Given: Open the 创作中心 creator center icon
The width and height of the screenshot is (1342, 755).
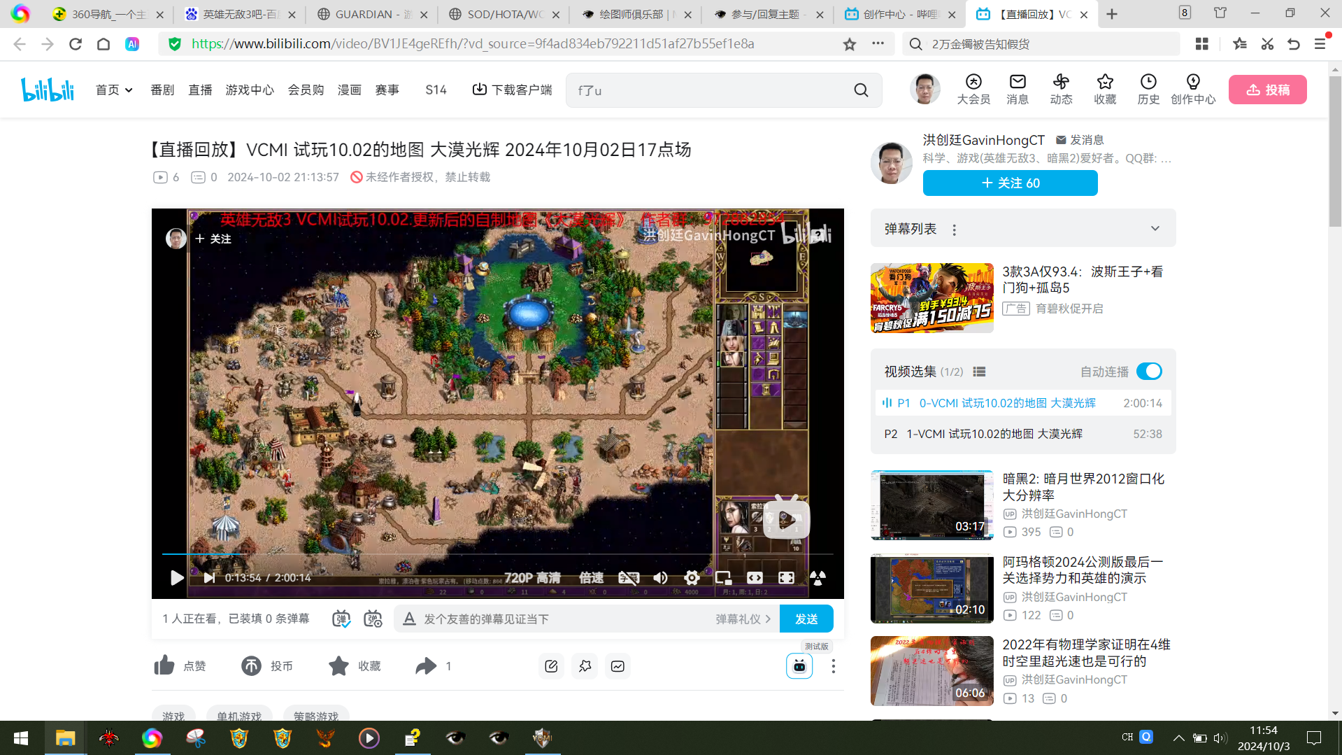Looking at the screenshot, I should point(1193,90).
